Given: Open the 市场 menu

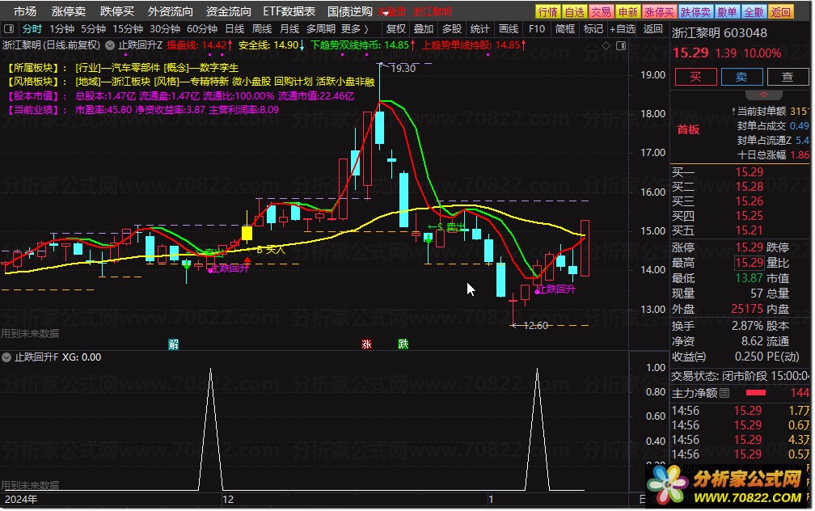Looking at the screenshot, I should pyautogui.click(x=25, y=11).
